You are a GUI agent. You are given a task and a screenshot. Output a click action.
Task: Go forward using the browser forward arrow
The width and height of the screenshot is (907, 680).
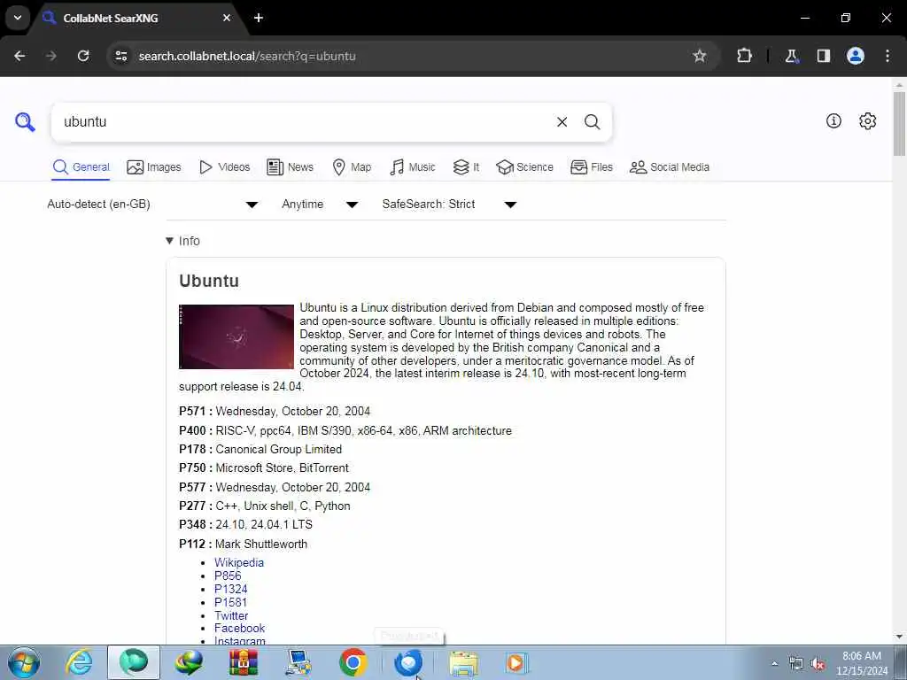point(51,56)
